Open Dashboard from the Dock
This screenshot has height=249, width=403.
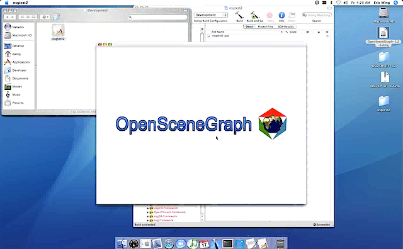[x=133, y=243]
